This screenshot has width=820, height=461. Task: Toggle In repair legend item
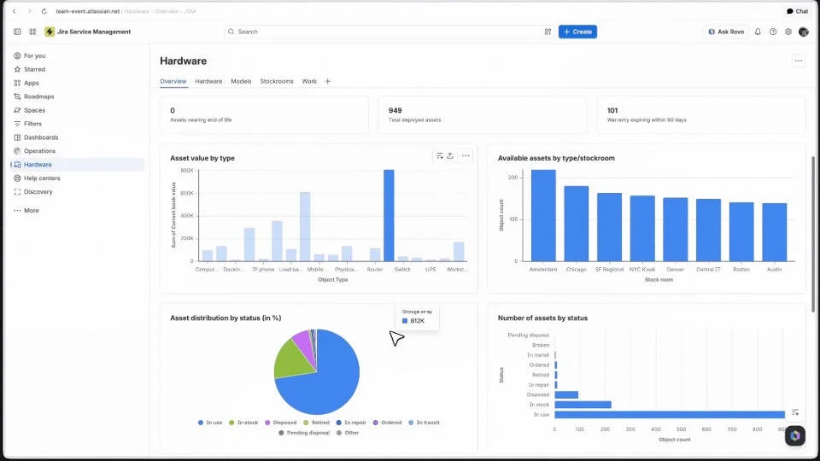[351, 423]
